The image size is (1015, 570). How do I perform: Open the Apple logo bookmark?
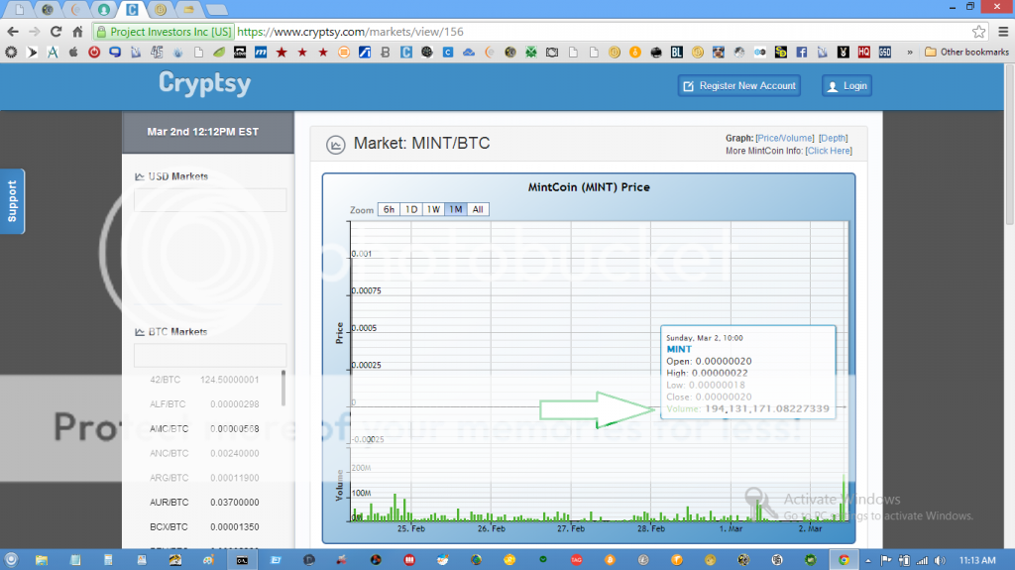[x=73, y=52]
